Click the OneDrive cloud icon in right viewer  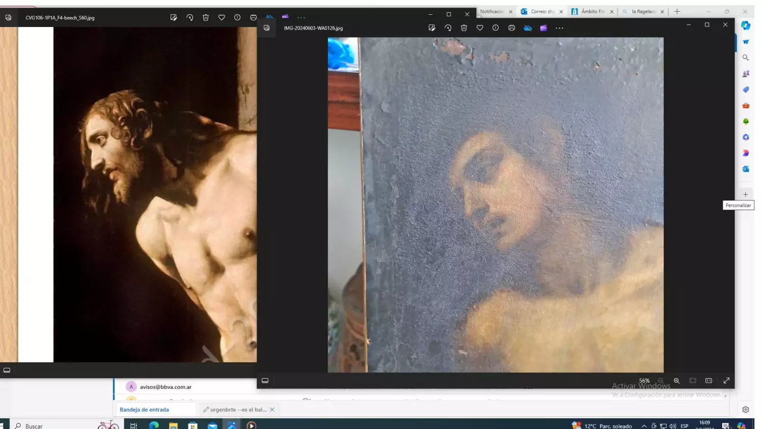point(528,28)
